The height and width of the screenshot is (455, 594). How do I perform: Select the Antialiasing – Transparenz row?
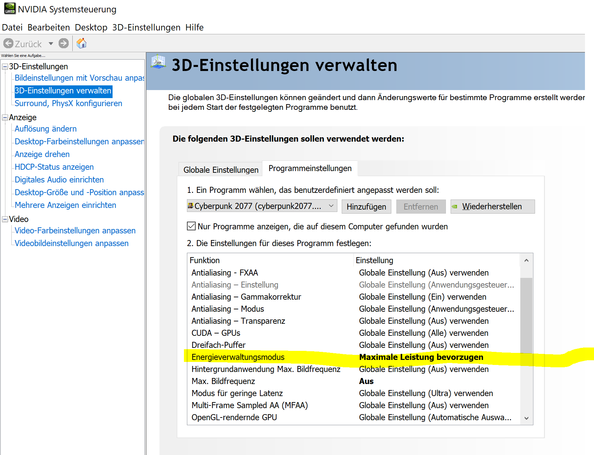[353, 321]
